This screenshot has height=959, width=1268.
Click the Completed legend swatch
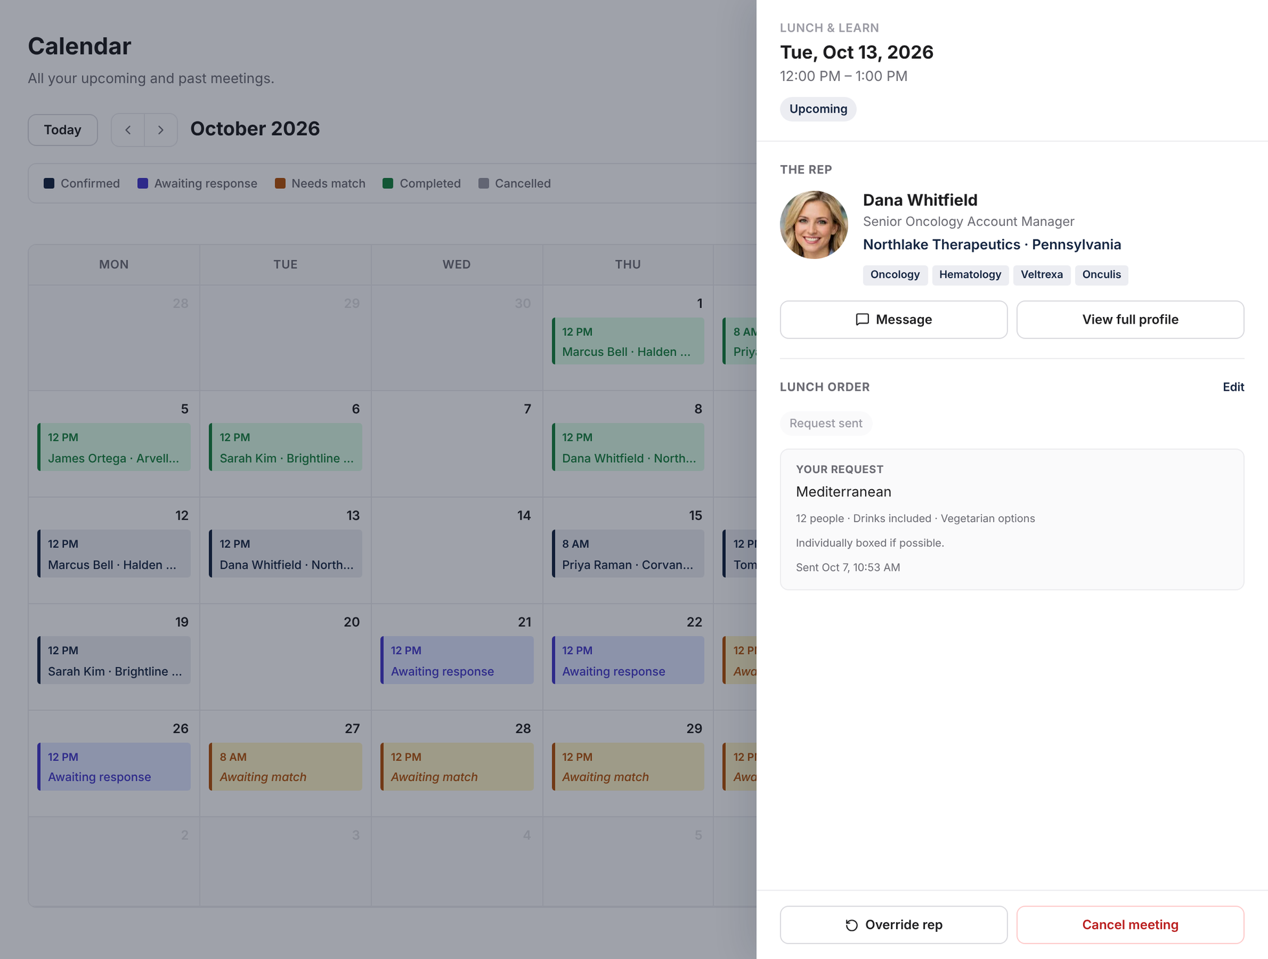388,183
